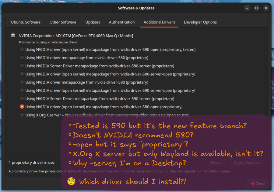Maximize the Software & Updates window

[x=257, y=8]
